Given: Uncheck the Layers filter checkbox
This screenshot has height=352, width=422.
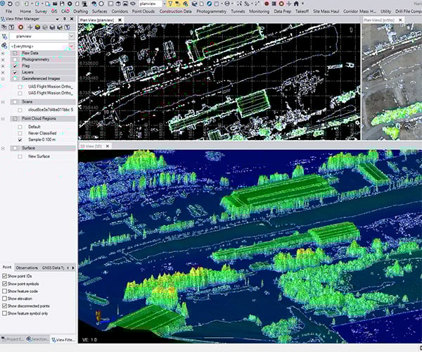Looking at the screenshot, I should click(x=15, y=73).
